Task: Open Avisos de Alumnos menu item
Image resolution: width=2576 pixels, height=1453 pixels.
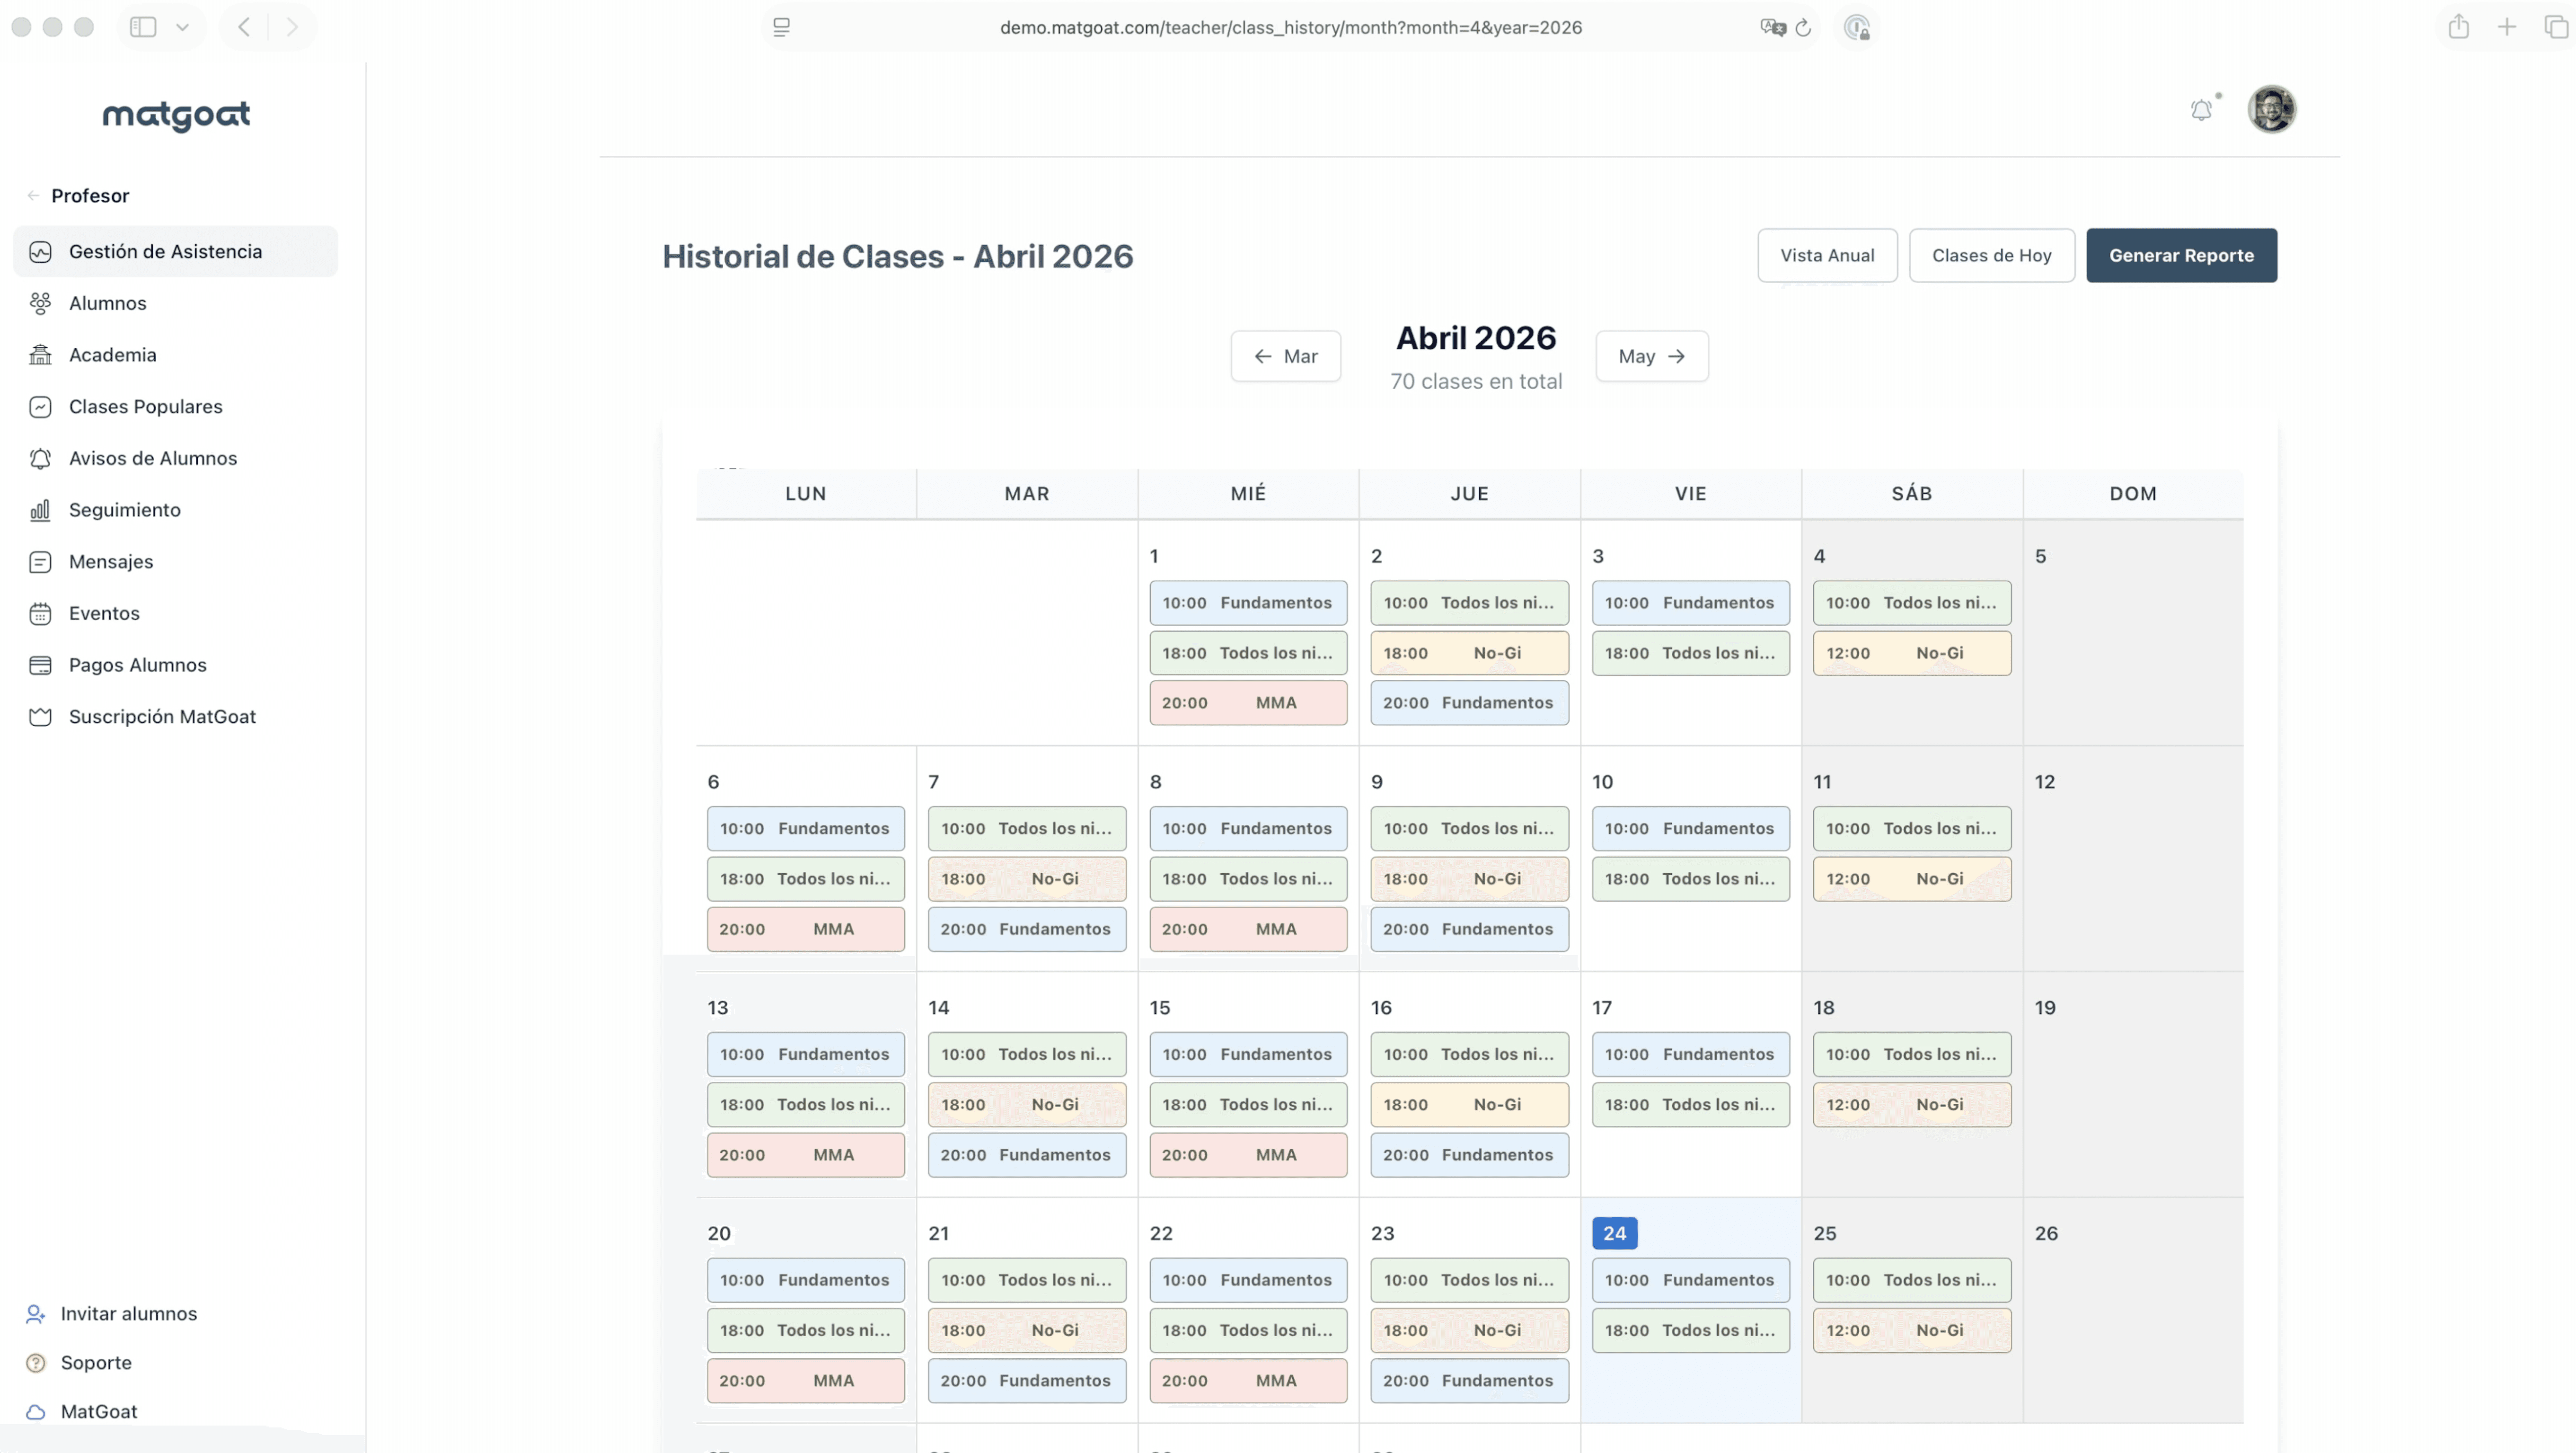Action: pyautogui.click(x=175, y=458)
